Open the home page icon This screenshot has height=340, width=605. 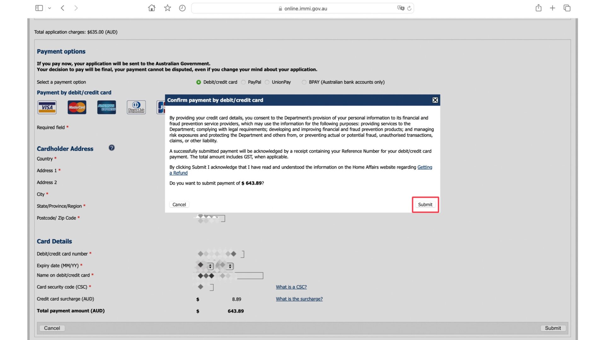click(152, 8)
